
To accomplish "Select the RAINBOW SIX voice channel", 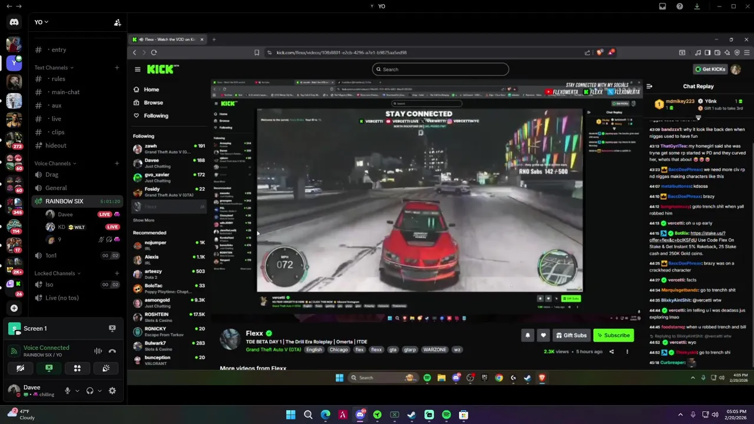I will 77,201.
